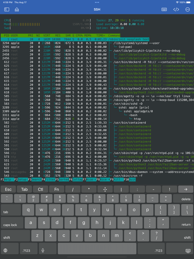Image resolution: width=194 pixels, height=259 pixels.
Task: Tap the pipe accessory key
Action: pos(121,189)
